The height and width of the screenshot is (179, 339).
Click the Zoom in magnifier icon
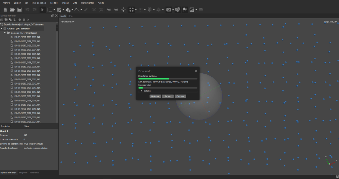tap(109, 10)
